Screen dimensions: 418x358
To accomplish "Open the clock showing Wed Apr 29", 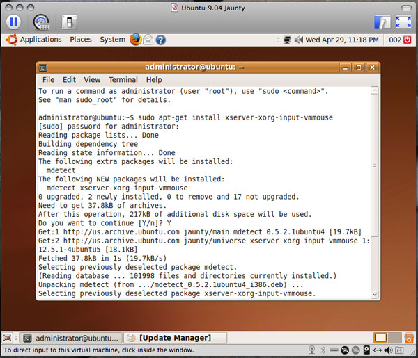I will (342, 40).
